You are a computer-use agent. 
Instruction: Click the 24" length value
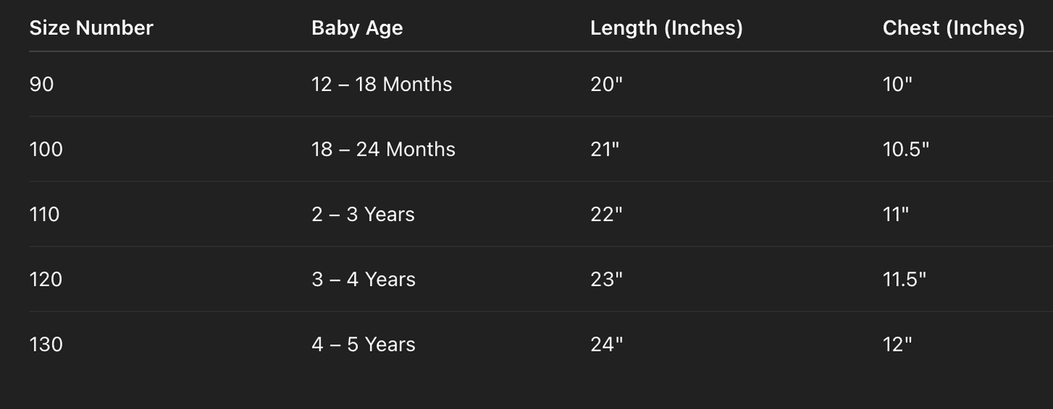tap(606, 344)
